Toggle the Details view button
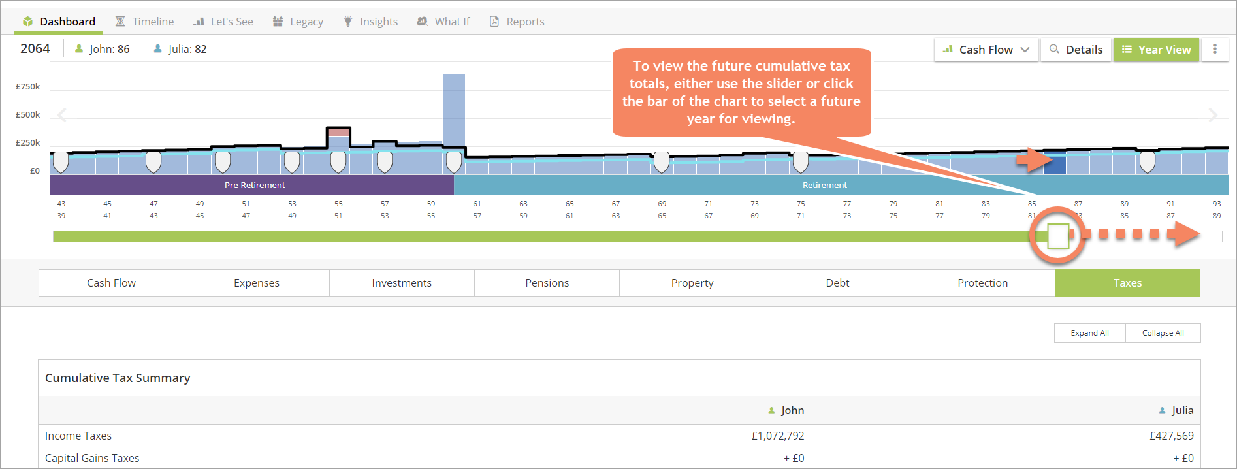Image resolution: width=1237 pixels, height=469 pixels. 1076,50
